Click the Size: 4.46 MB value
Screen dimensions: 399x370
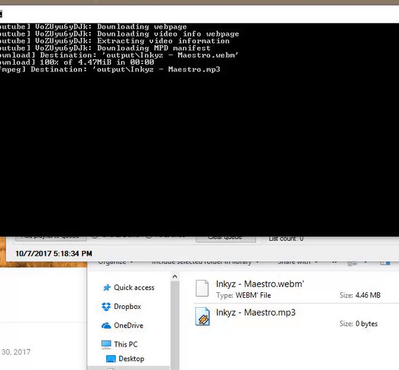(x=360, y=295)
